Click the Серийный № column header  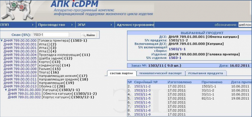pos(146,82)
